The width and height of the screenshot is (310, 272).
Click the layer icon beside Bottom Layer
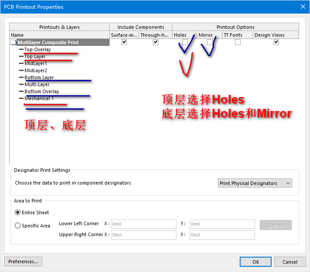click(21, 77)
